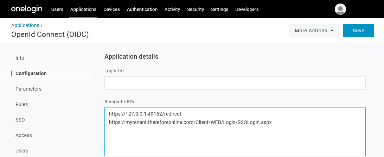Screen dimensions: 384x157
Task: Select the Users sidebar tab
Action: click(22, 151)
